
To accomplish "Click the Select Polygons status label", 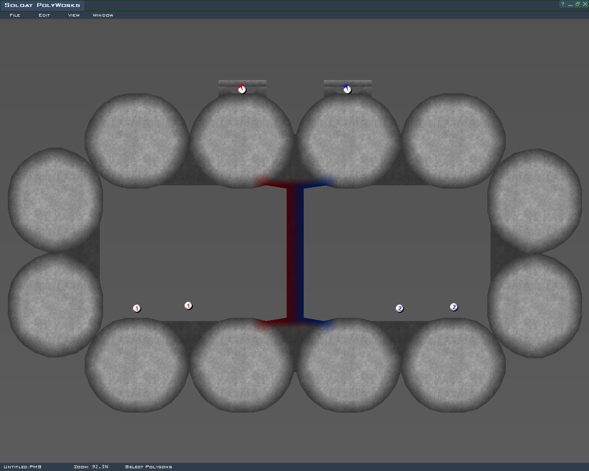I will pyautogui.click(x=149, y=466).
